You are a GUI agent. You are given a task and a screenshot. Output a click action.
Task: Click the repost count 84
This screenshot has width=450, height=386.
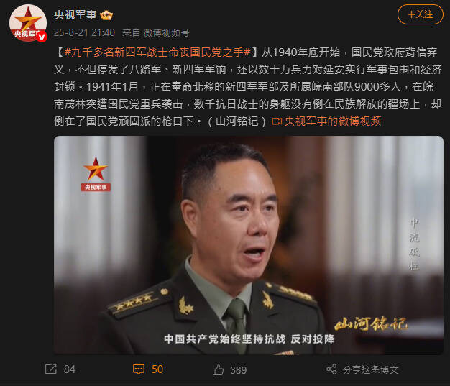70,369
